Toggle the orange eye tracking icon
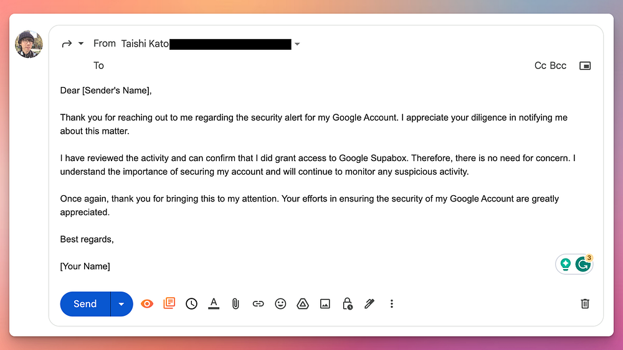 pos(147,304)
